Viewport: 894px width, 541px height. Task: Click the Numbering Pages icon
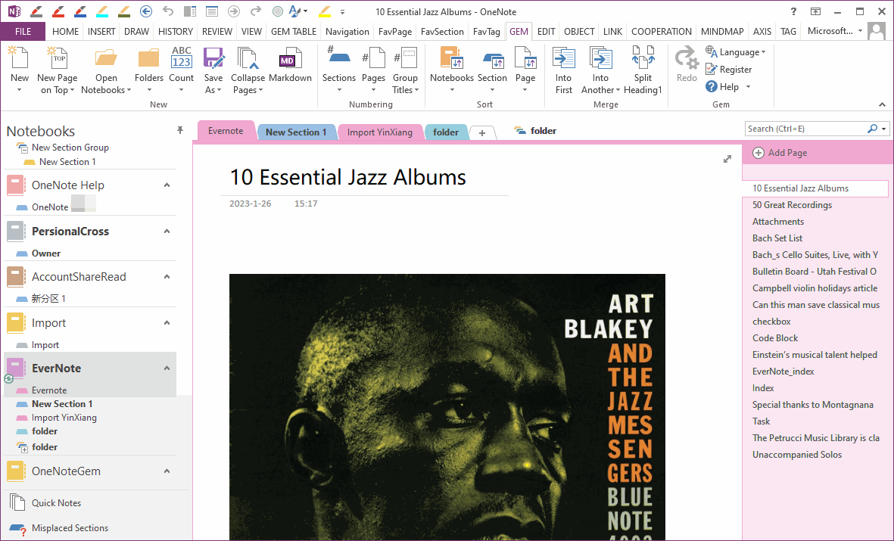point(373,58)
